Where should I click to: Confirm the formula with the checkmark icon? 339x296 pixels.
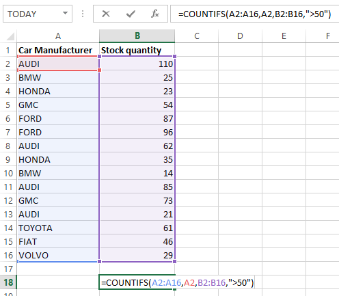click(131, 14)
